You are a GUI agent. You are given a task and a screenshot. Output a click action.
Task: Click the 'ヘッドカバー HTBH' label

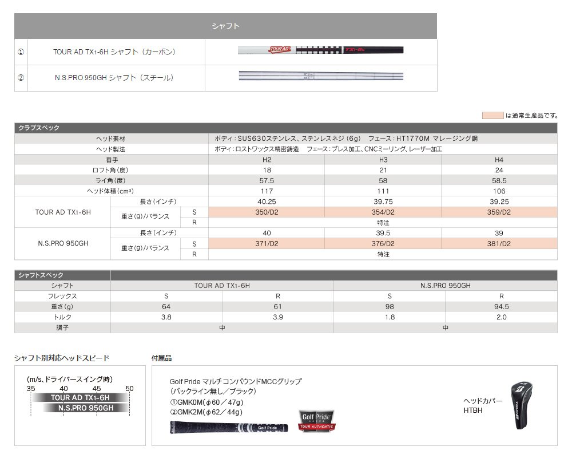click(x=483, y=405)
